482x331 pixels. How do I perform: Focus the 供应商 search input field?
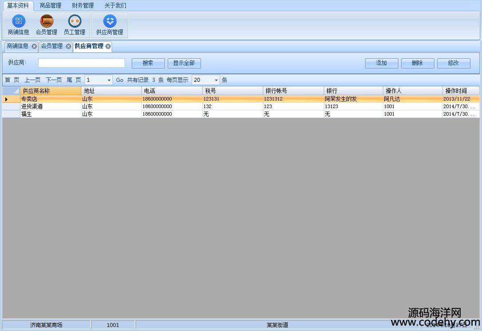pyautogui.click(x=81, y=63)
